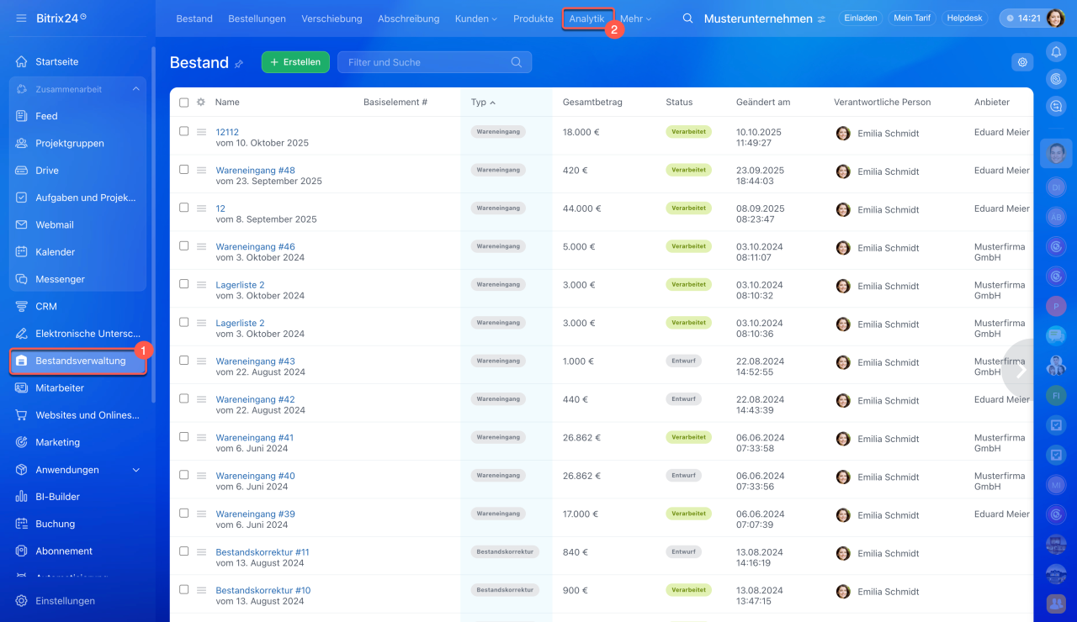Click the Filter und Suche field
The width and height of the screenshot is (1077, 622).
coord(425,62)
